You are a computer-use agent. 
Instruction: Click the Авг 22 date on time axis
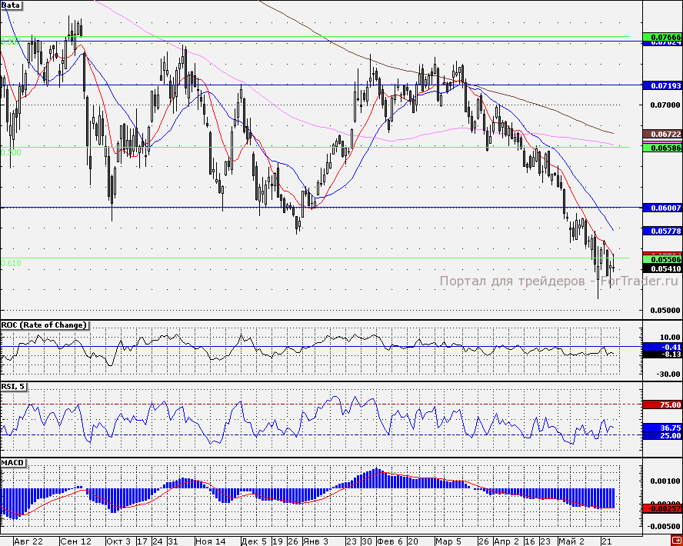28,541
